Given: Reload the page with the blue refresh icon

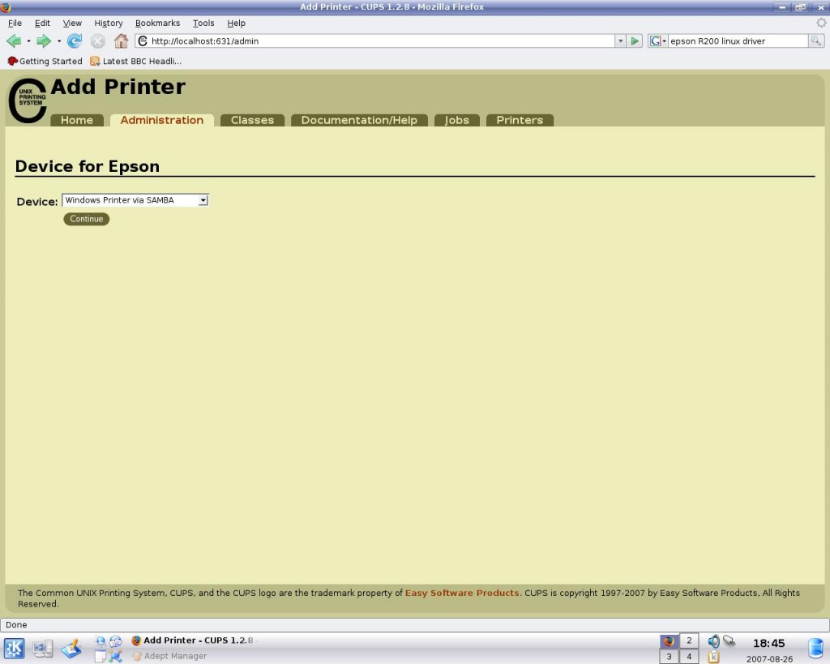Looking at the screenshot, I should pos(75,41).
